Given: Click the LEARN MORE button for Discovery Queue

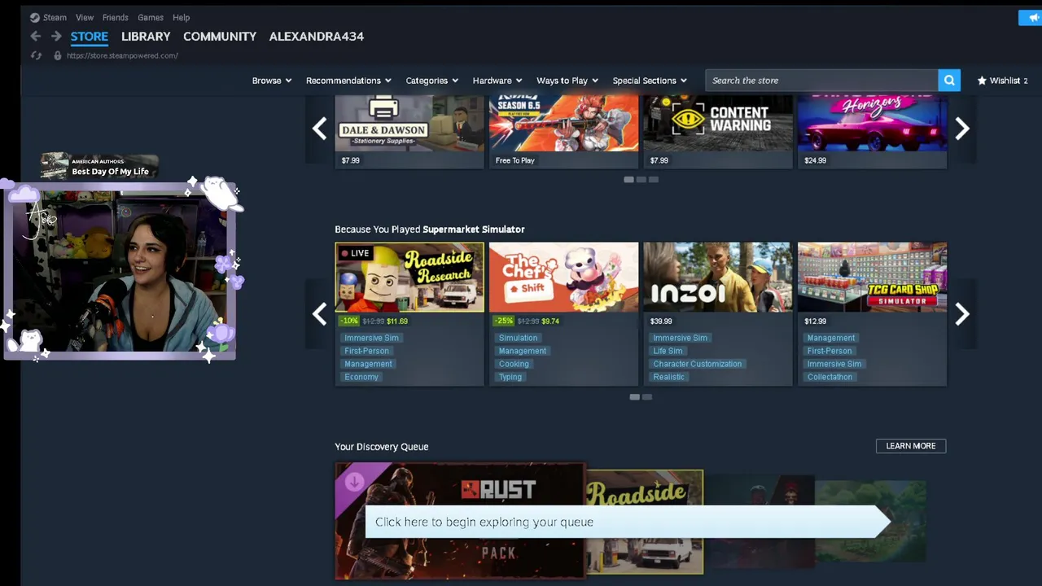Looking at the screenshot, I should [x=911, y=446].
